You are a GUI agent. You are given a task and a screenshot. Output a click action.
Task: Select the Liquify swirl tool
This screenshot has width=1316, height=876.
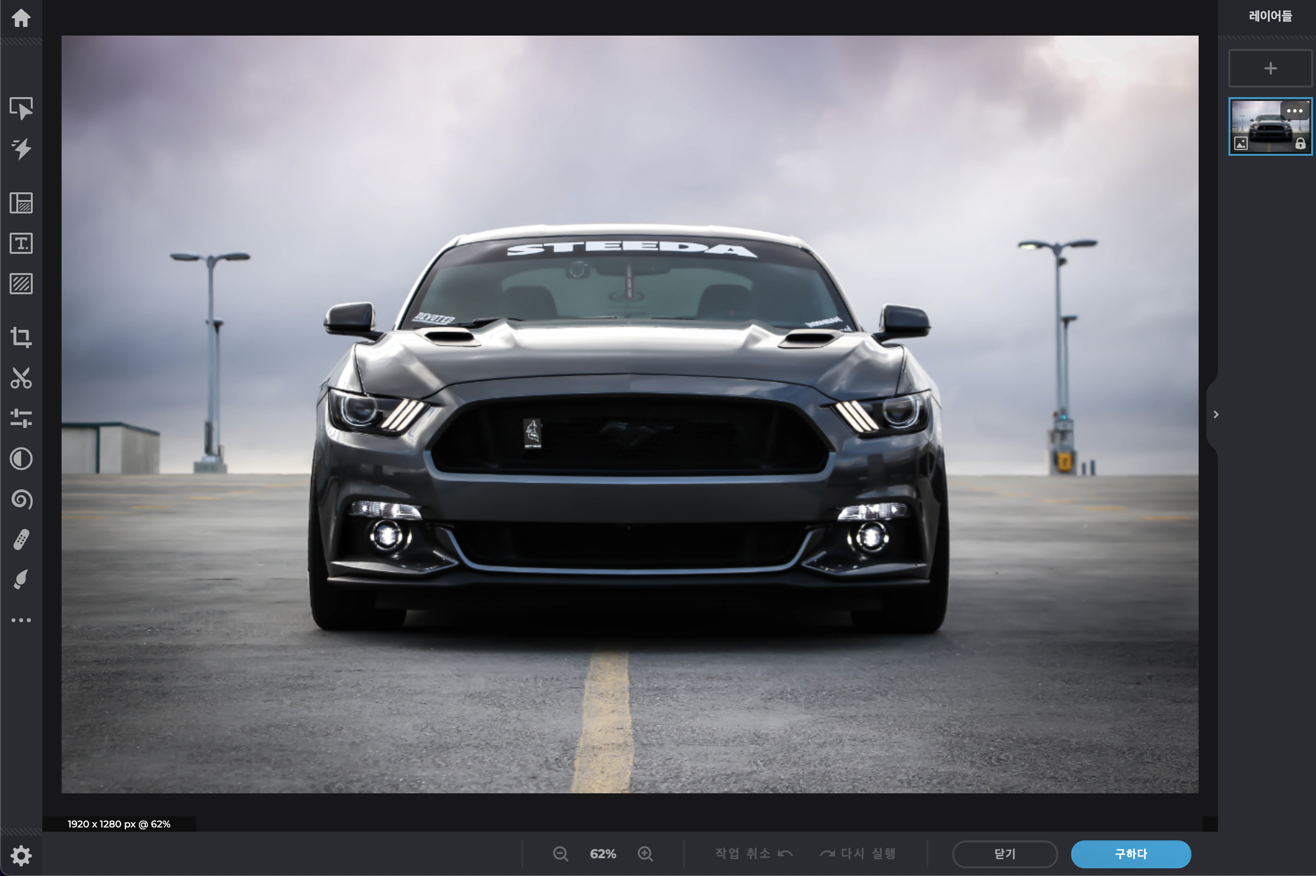[21, 500]
